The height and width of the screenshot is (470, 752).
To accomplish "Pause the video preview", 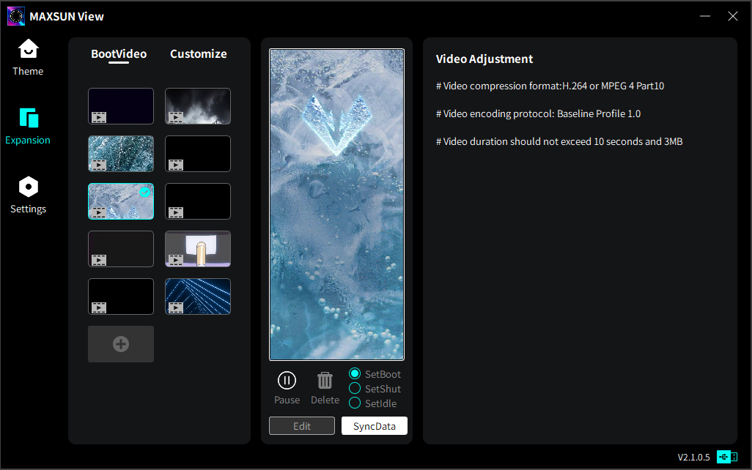I will click(x=287, y=388).
